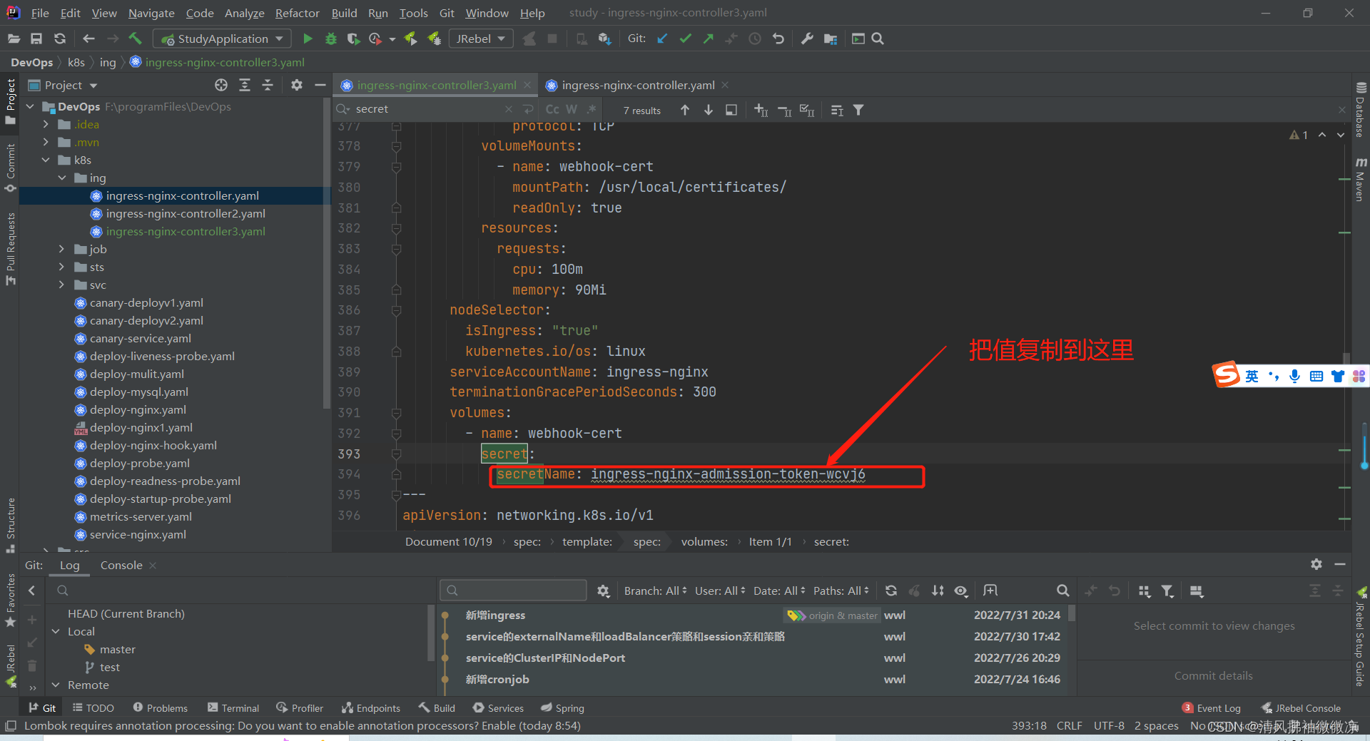The width and height of the screenshot is (1370, 741).
Task: Switch to Console tab in Git panel
Action: [121, 565]
